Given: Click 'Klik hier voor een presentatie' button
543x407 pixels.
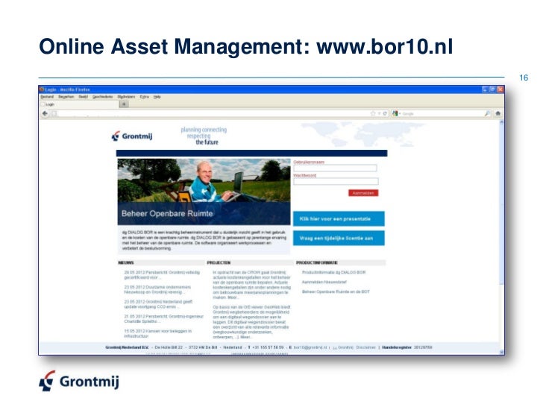Looking at the screenshot, I should click(x=339, y=218).
